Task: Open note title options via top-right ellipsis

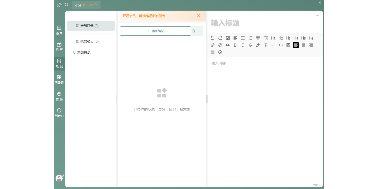Action: pyautogui.click(x=317, y=16)
